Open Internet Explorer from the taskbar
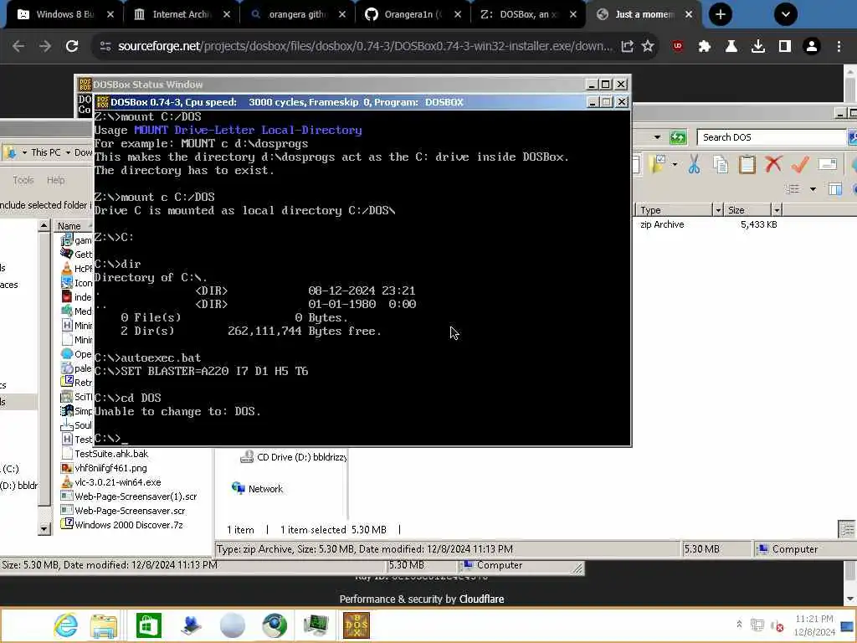Viewport: 857px width, 643px height. pyautogui.click(x=65, y=625)
